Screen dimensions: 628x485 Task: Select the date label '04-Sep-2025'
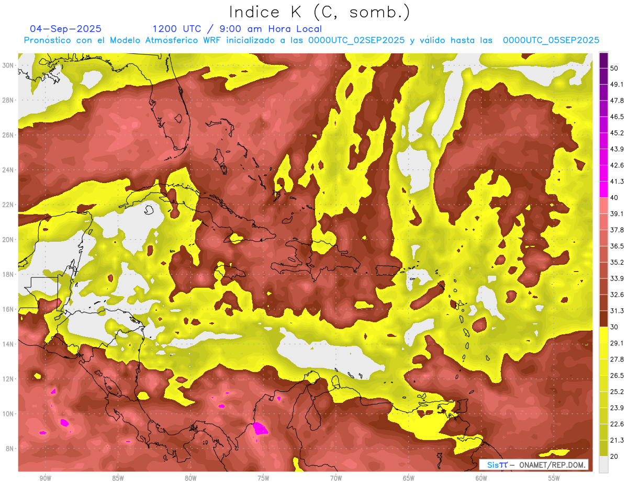coord(66,29)
